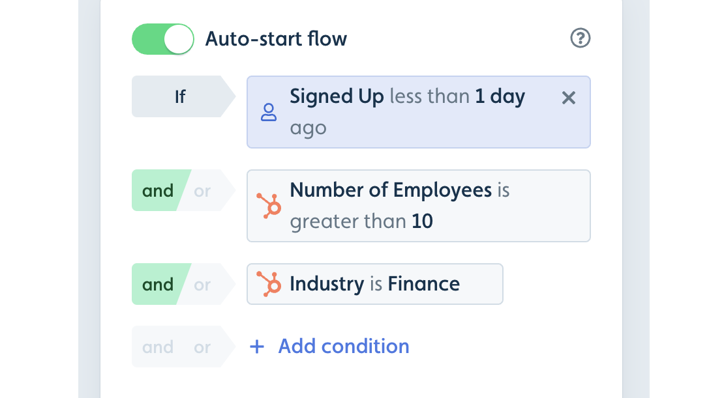This screenshot has height=398, width=709.
Task: Switch Industry condition to 'or' logic
Action: 202,284
